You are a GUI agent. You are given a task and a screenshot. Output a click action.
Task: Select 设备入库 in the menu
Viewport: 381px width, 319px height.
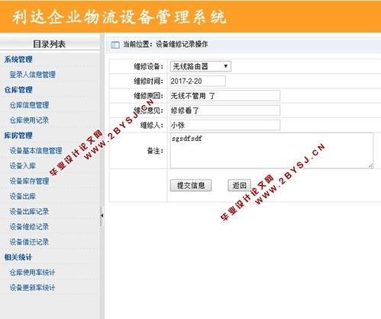point(22,166)
